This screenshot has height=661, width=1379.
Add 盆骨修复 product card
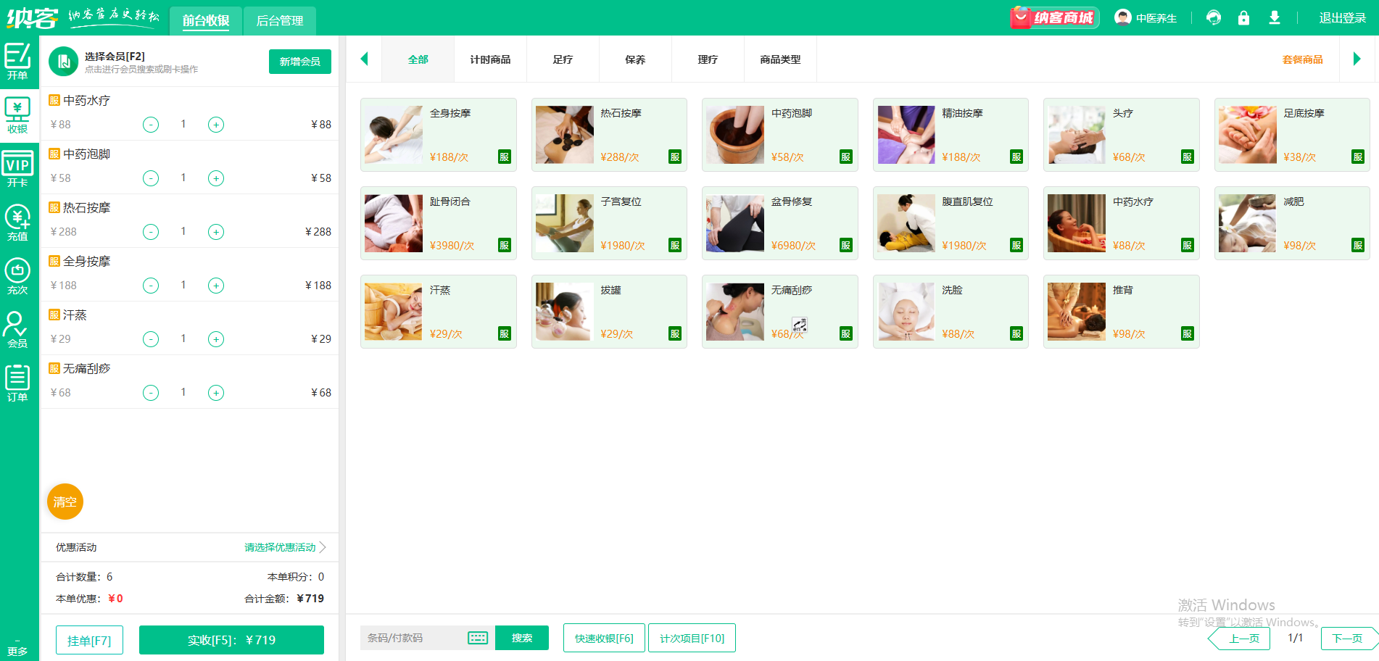pyautogui.click(x=780, y=223)
